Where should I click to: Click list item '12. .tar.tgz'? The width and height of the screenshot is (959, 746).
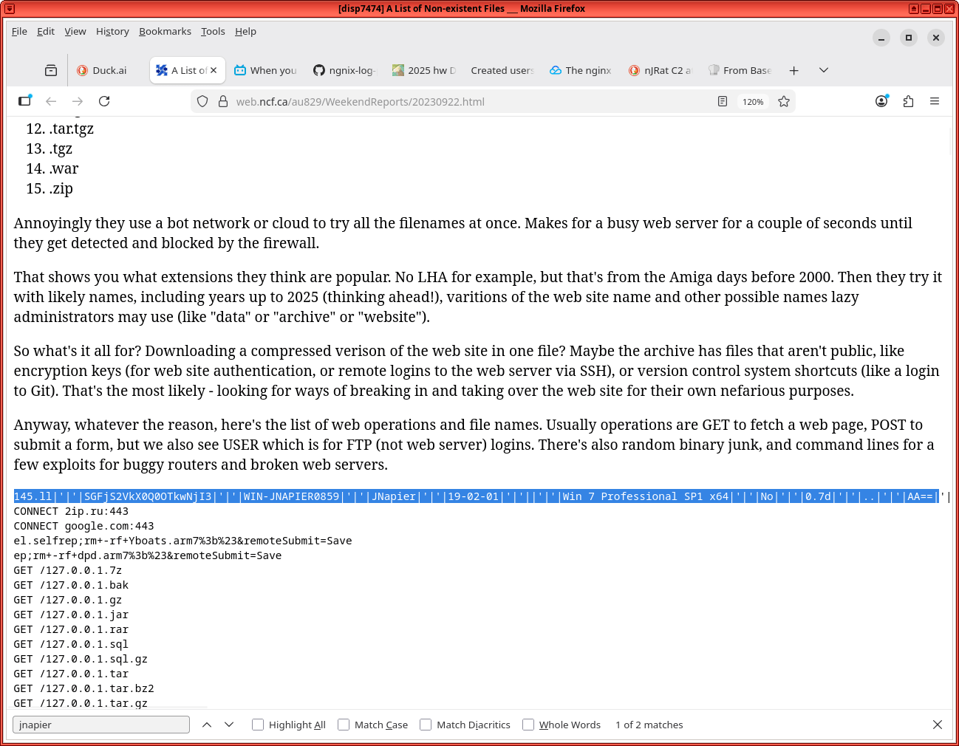pos(60,129)
